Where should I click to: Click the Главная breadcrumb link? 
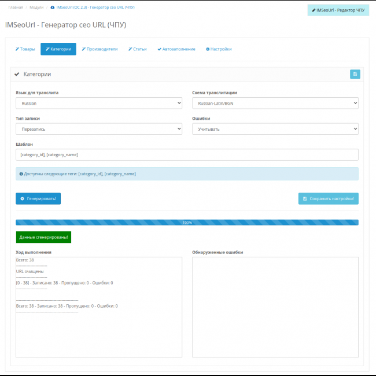(x=16, y=7)
